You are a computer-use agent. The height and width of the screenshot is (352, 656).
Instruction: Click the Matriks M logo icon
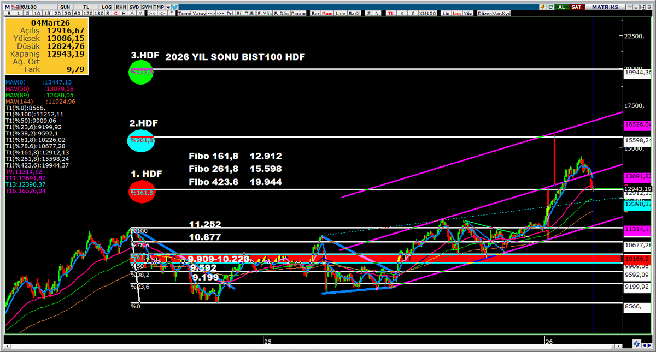[7, 7]
